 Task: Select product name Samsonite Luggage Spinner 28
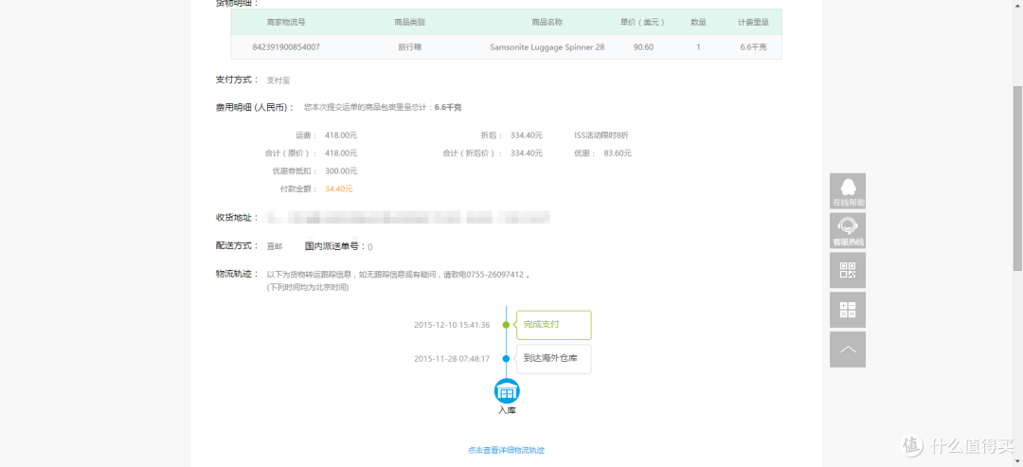coord(547,47)
